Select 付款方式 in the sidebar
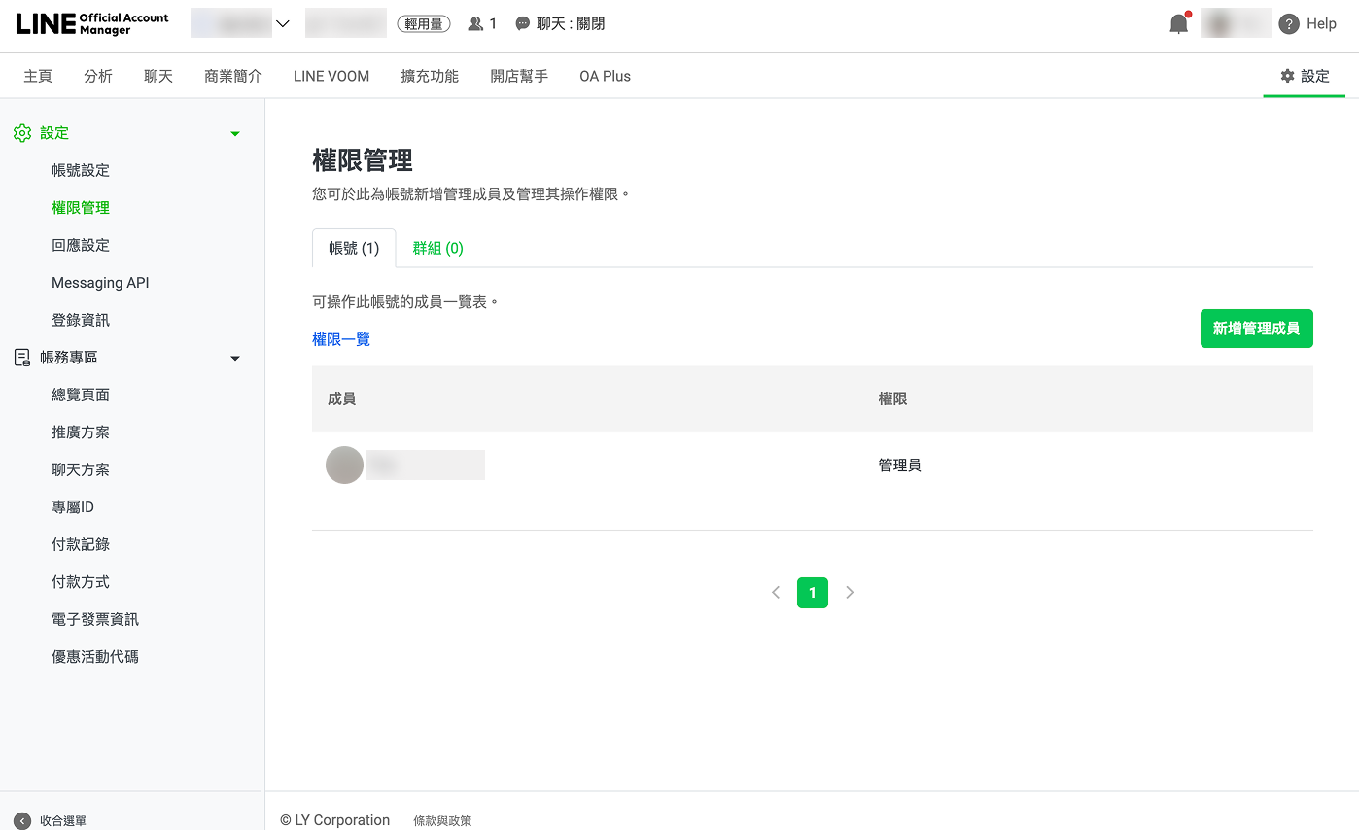Image resolution: width=1359 pixels, height=830 pixels. click(x=81, y=582)
